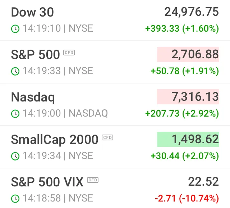Open the S&P 500 VIX link
Image resolution: width=230 pixels, height=208 pixels.
click(47, 182)
